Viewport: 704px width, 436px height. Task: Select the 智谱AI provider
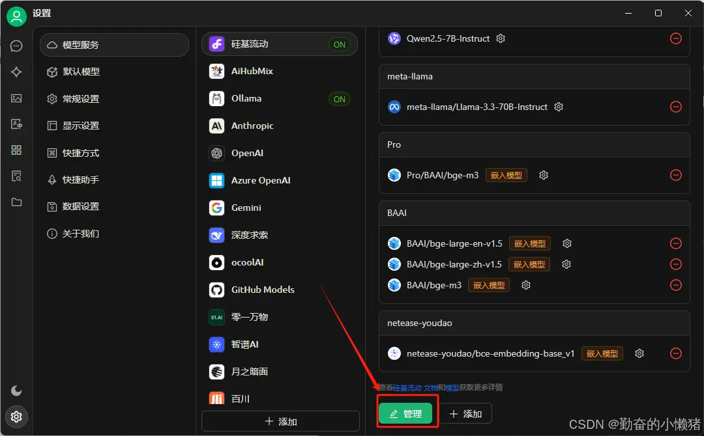[280, 345]
